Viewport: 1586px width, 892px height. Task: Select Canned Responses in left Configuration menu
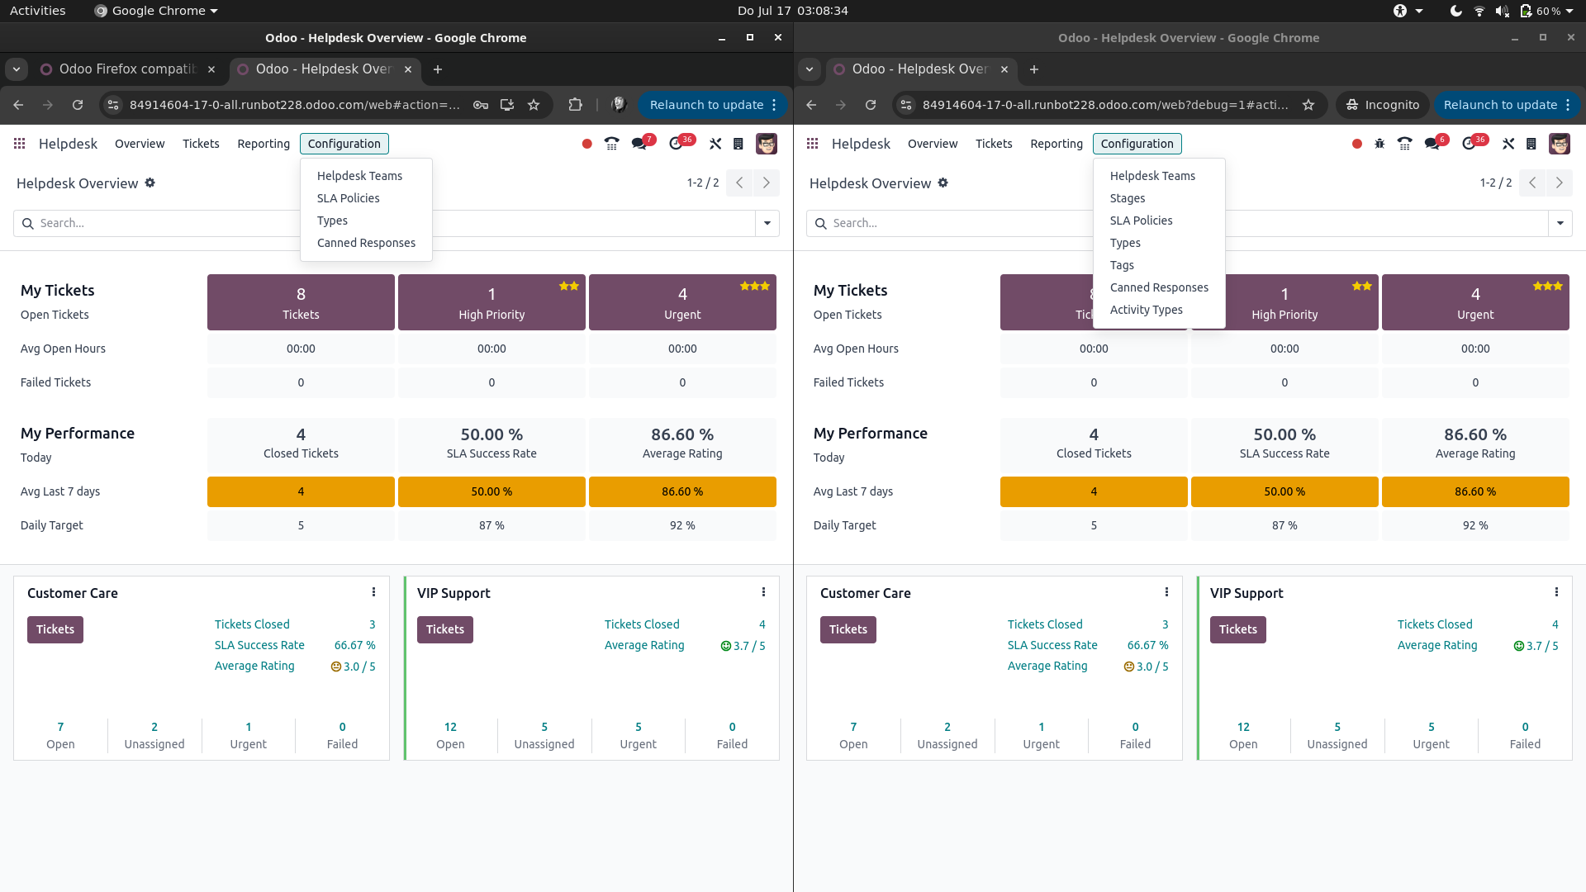366,243
